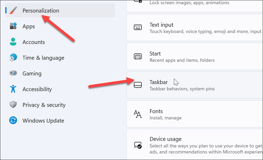Screen dimensions: 263x160
Task: Select the Start grid icon
Action: (138, 56)
